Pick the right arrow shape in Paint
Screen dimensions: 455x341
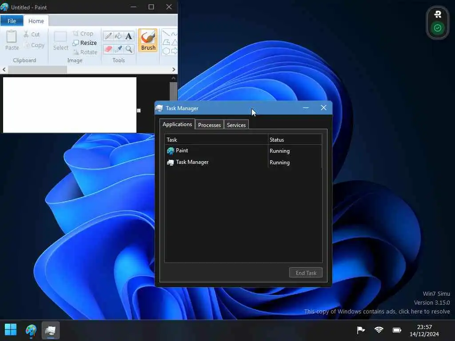[174, 51]
